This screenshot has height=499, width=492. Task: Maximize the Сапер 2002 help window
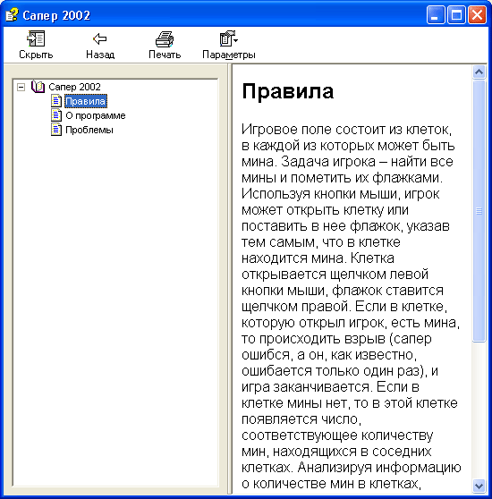456,15
